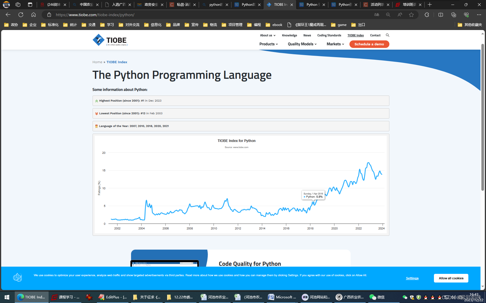This screenshot has width=486, height=303.
Task: Open the browser home page icon
Action: (34, 15)
